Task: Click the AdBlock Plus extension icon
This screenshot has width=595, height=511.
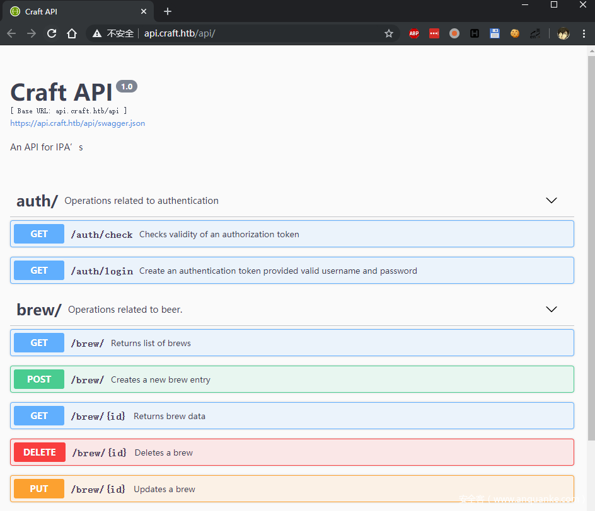Action: pyautogui.click(x=414, y=33)
